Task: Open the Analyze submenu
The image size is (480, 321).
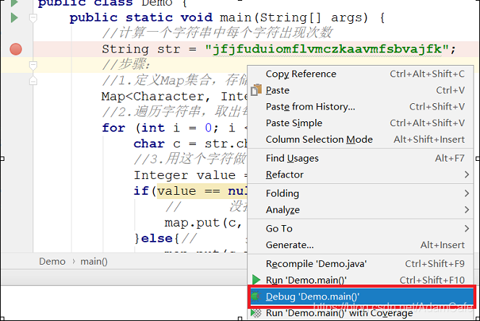Action: click(361, 210)
